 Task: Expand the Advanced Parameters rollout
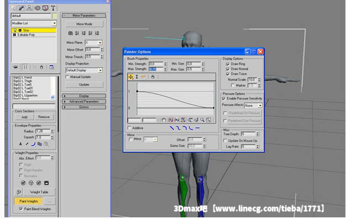coord(84,102)
